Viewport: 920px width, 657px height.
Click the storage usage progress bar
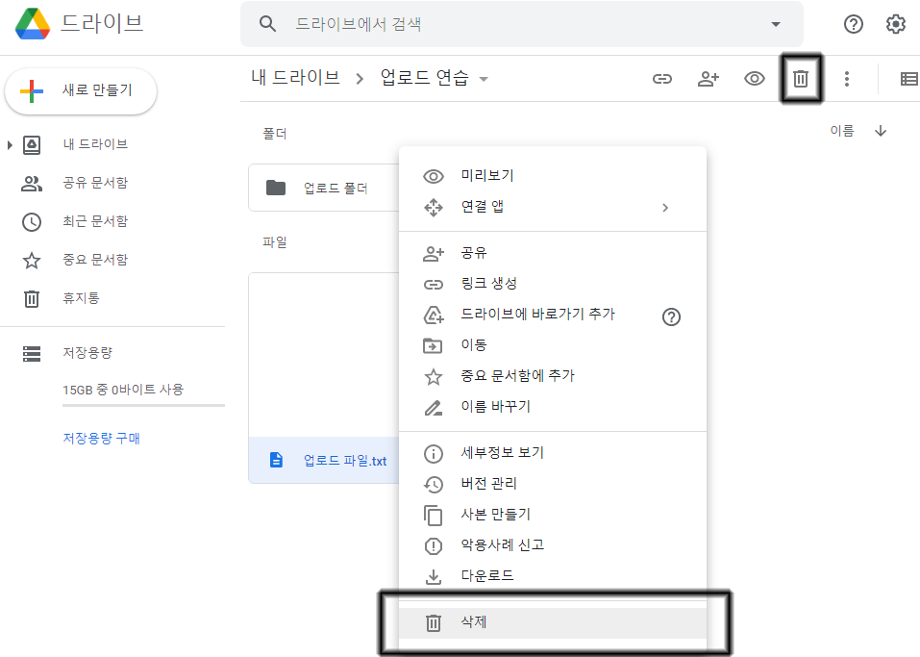coord(144,405)
